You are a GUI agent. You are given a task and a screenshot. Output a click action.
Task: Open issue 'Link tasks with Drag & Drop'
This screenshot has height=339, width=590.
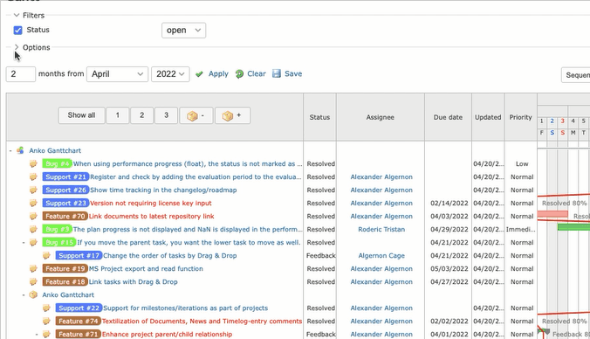click(134, 282)
